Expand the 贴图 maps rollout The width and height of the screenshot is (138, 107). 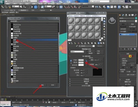86,84
